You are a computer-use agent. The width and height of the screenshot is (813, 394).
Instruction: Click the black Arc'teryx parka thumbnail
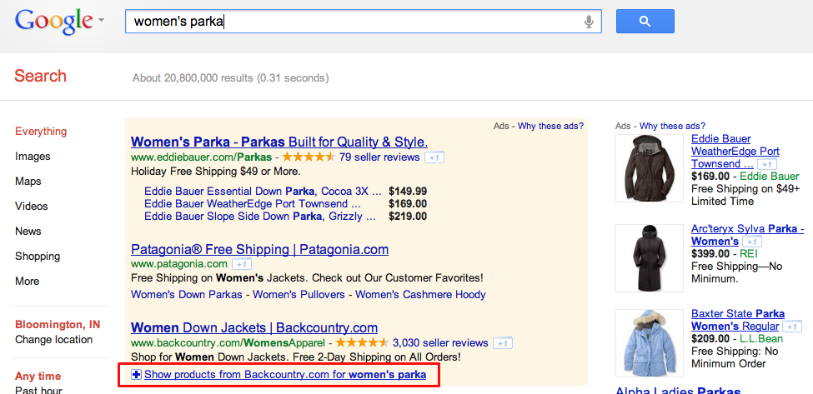coord(650,258)
